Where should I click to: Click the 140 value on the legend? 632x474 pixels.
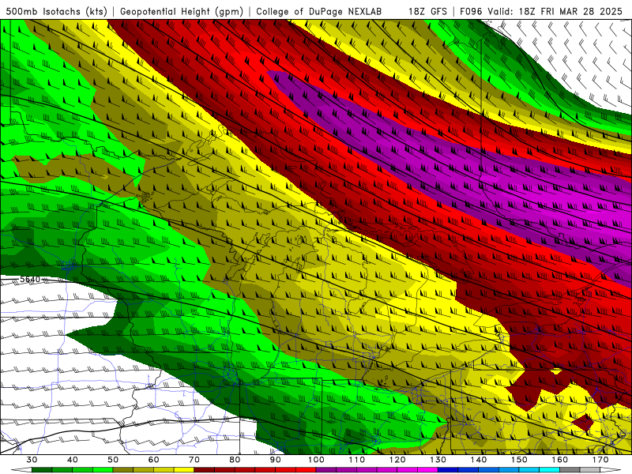[x=479, y=460]
